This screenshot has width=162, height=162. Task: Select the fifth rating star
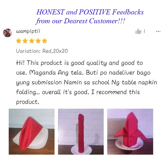44,41
